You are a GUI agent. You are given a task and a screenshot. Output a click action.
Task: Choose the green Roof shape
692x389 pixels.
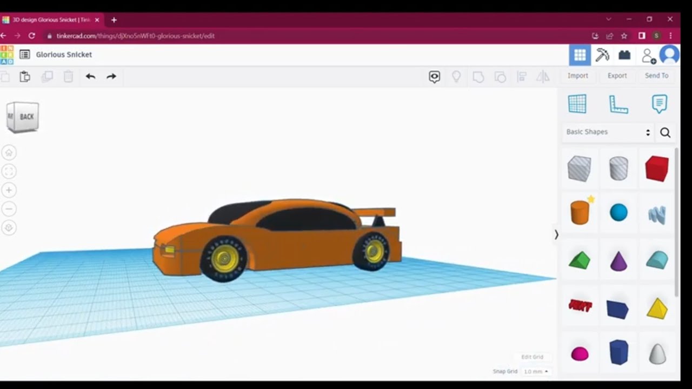point(580,260)
